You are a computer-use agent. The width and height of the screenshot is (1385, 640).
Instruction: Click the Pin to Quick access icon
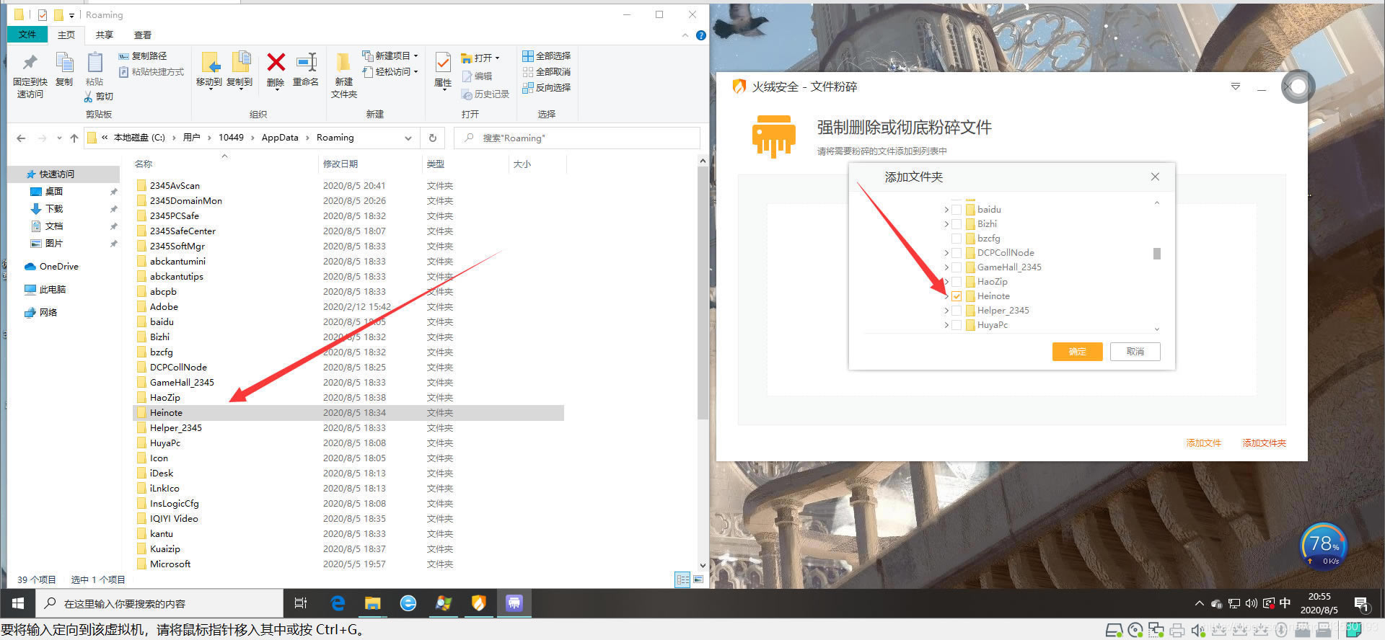30,63
